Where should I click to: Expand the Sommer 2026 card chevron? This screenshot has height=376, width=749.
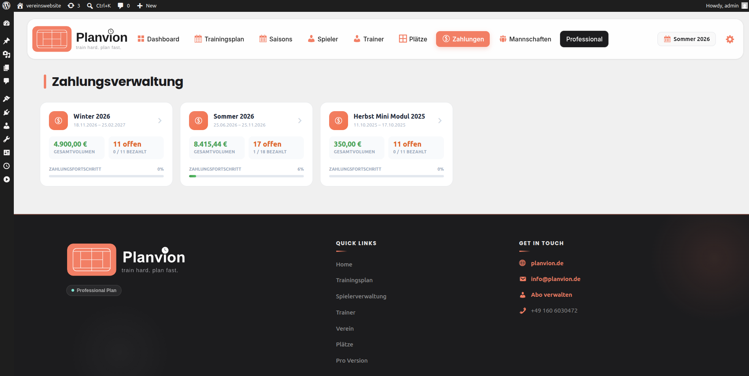click(x=300, y=121)
